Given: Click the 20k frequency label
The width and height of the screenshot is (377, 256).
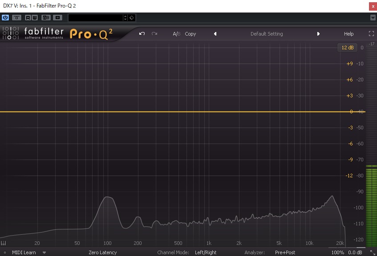Looking at the screenshot, I should (x=340, y=243).
